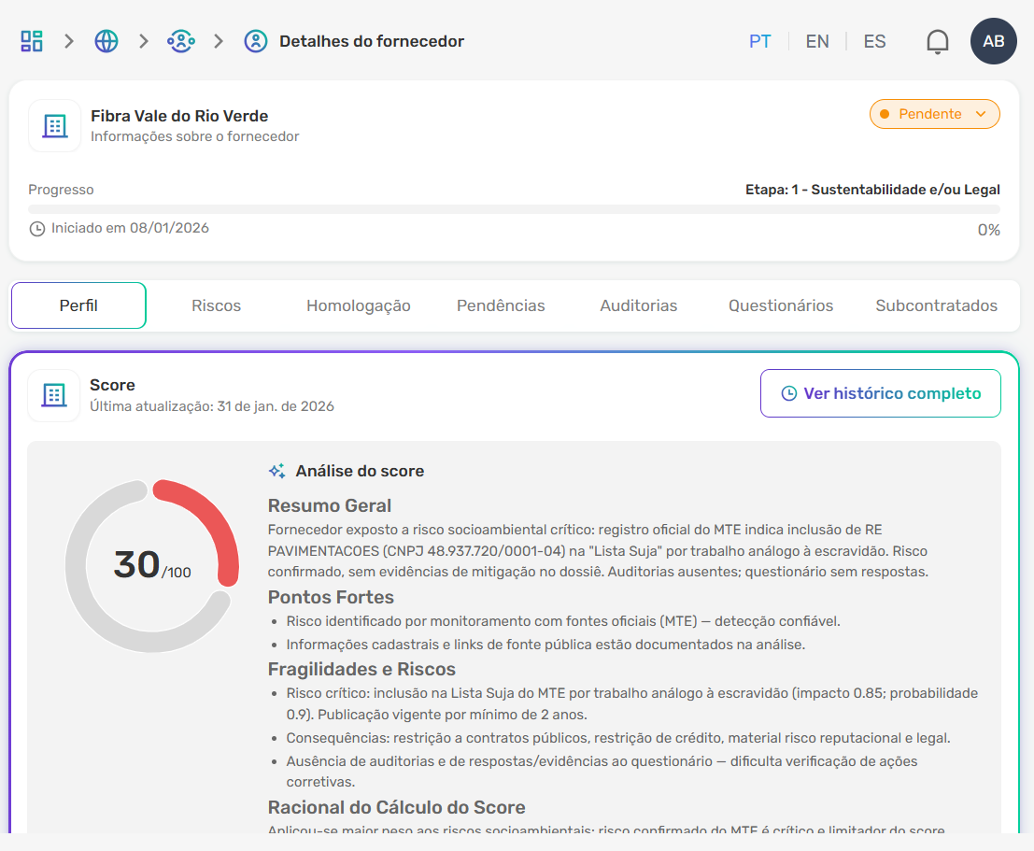Click the building icon beside Score
Screen dimensions: 1034x851
pyautogui.click(x=54, y=395)
